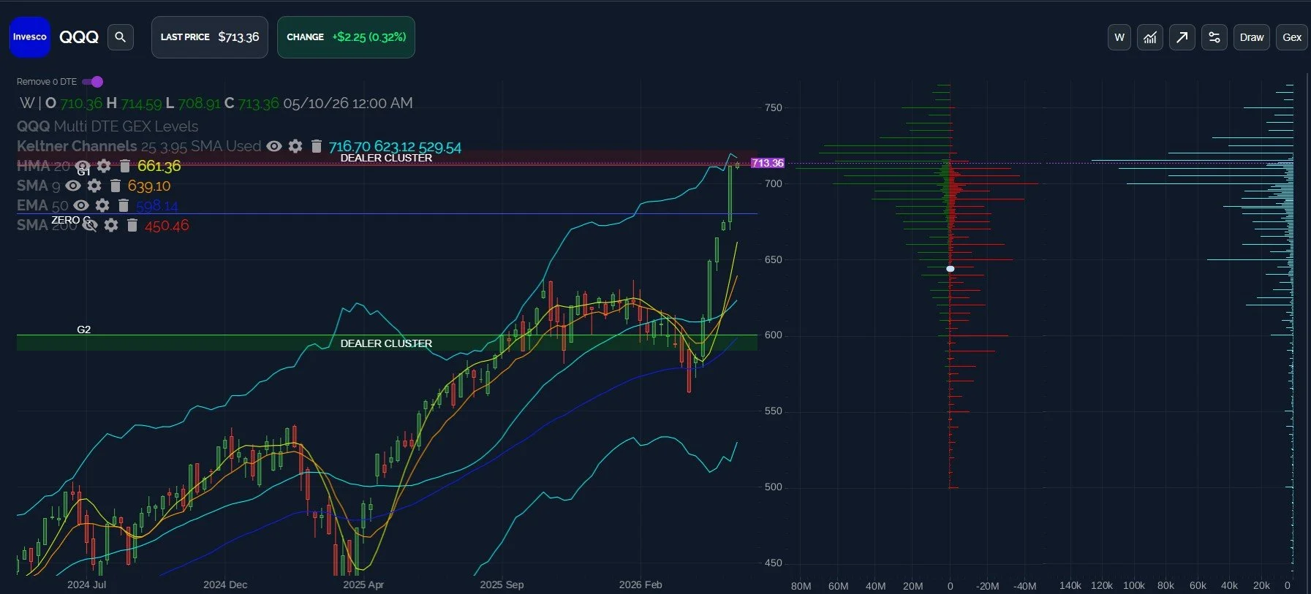
Task: Click the 80M GEX axis label
Action: 801,586
